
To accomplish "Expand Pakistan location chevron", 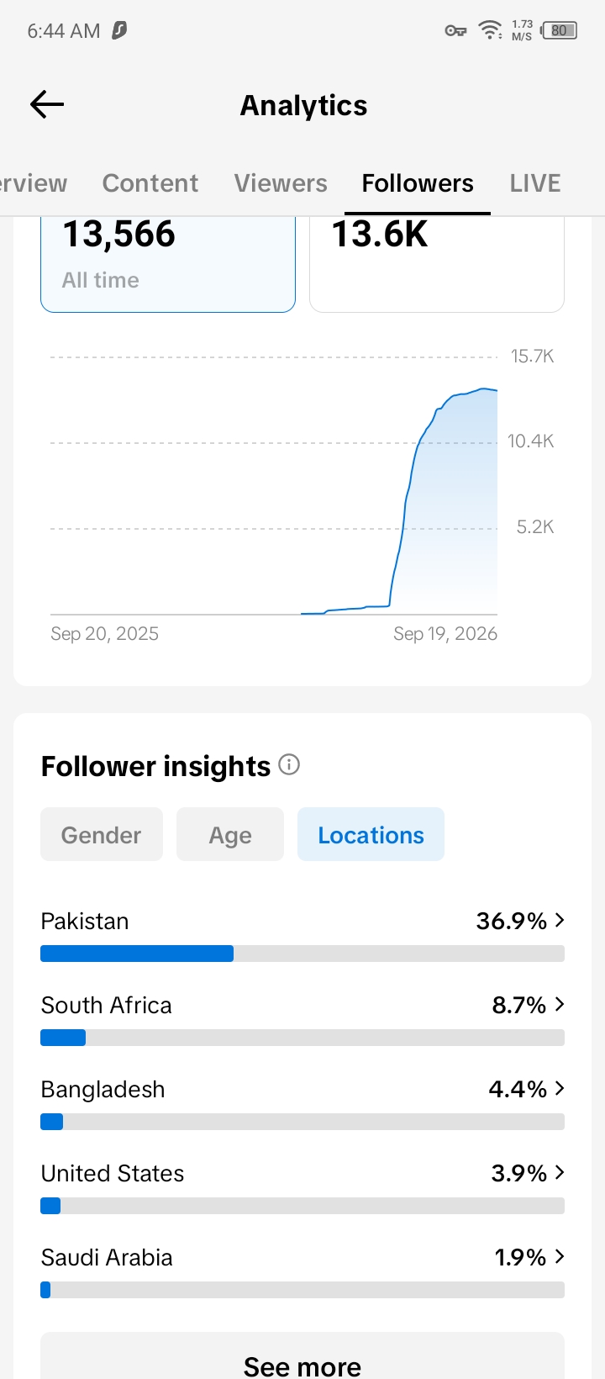I will point(560,921).
